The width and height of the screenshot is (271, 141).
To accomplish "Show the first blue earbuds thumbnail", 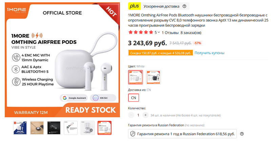I will [x=20, y=128].
